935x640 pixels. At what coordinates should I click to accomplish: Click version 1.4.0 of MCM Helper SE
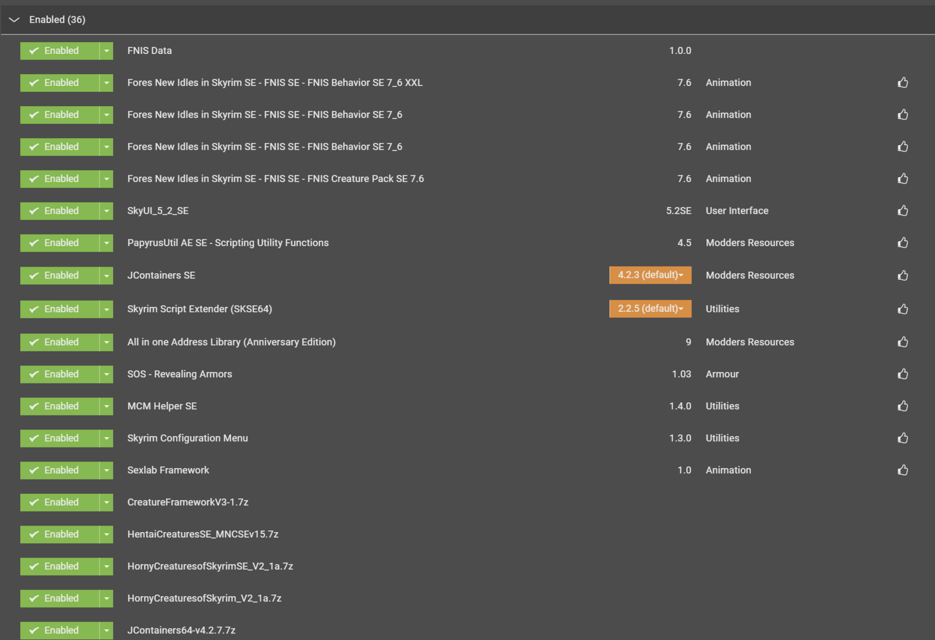[680, 406]
